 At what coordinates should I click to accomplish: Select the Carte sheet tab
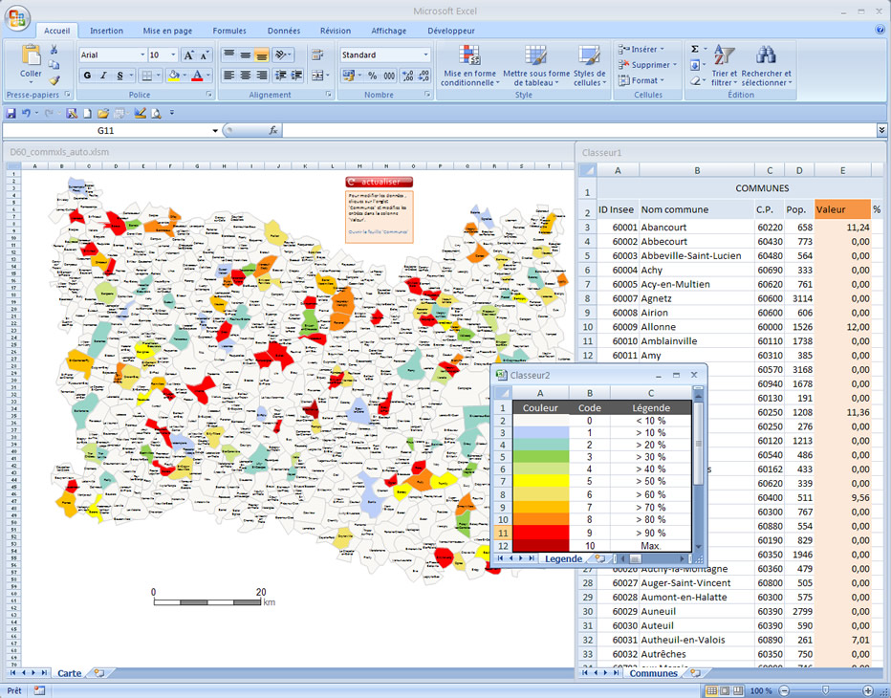click(70, 673)
